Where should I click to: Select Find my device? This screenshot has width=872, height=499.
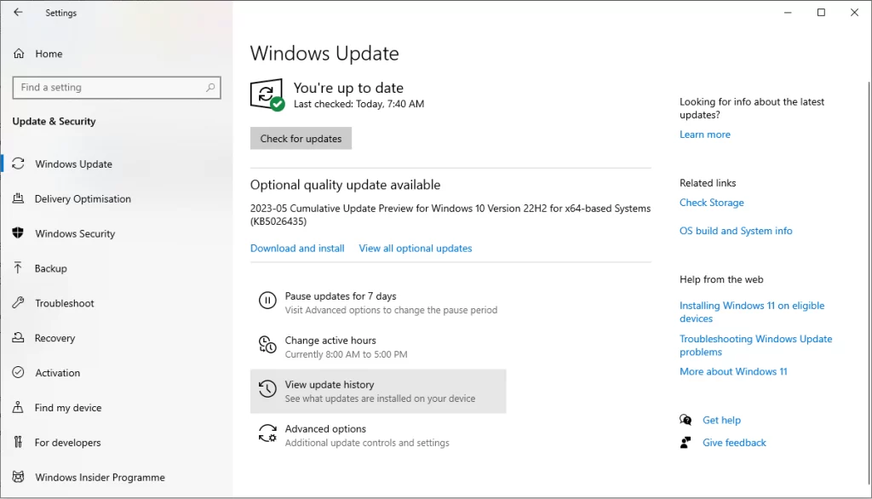[x=68, y=408]
